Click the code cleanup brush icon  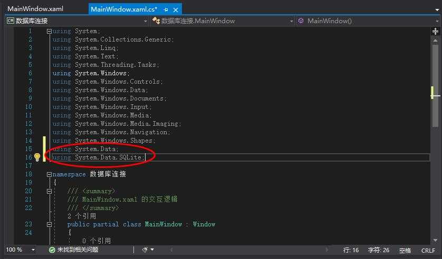pyautogui.click(x=145, y=250)
